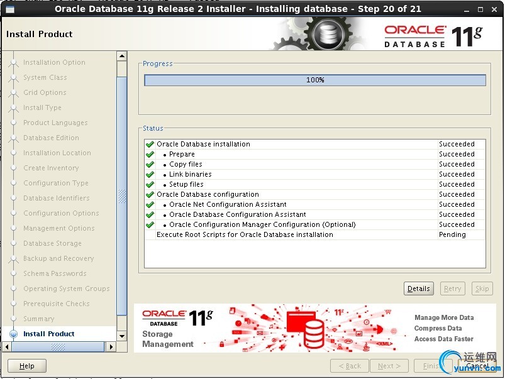
Task: Select the System Class step
Action: tap(45, 77)
